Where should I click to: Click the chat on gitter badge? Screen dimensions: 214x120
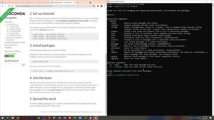9,56
